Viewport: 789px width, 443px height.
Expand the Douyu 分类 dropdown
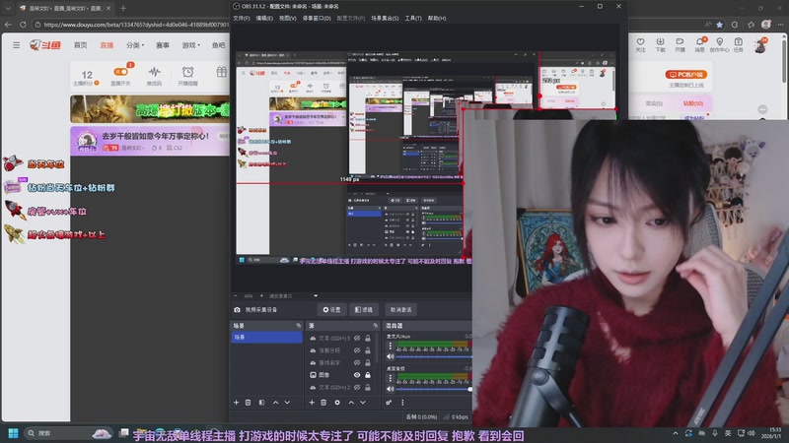tap(135, 45)
